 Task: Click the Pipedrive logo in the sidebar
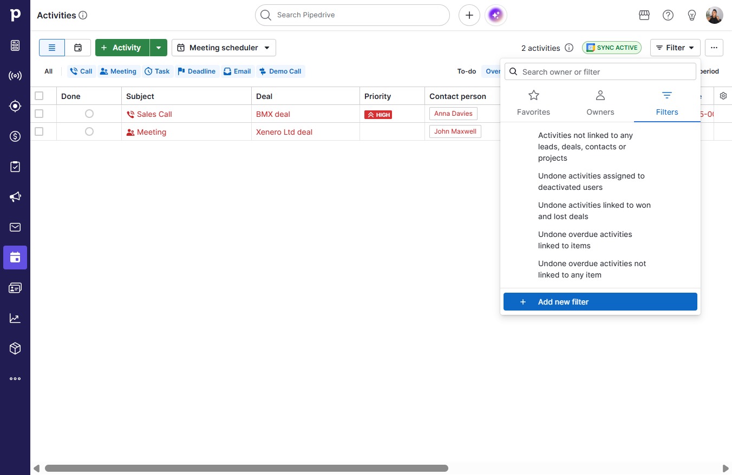click(15, 15)
